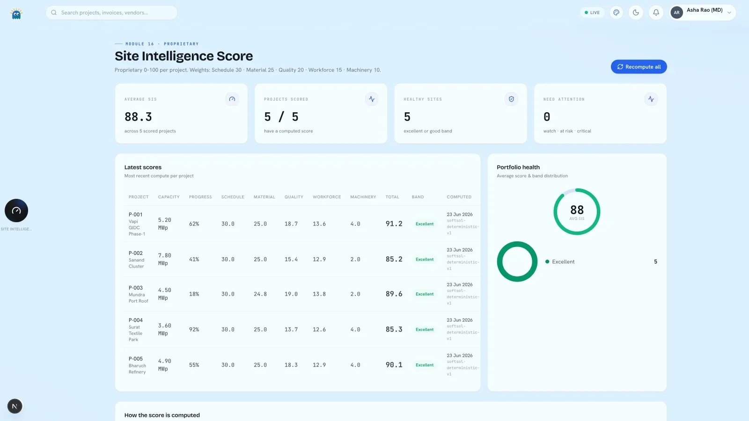Toggle dark mode moon icon

tap(636, 13)
